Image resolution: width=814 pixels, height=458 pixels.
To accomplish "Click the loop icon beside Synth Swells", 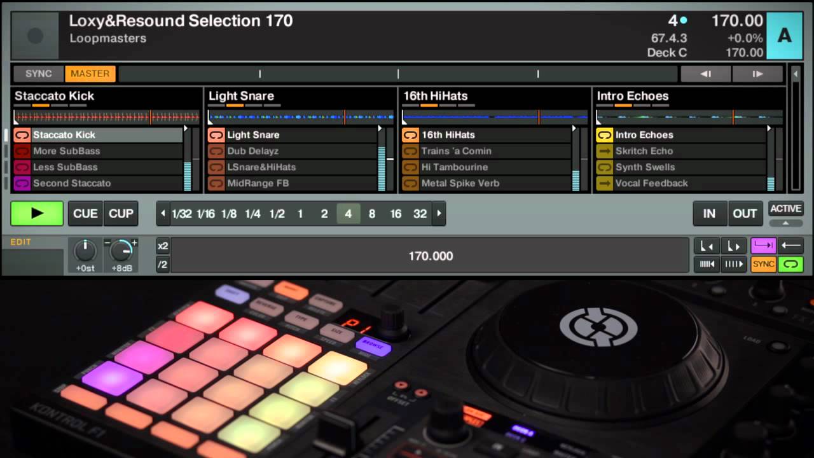I will point(604,167).
